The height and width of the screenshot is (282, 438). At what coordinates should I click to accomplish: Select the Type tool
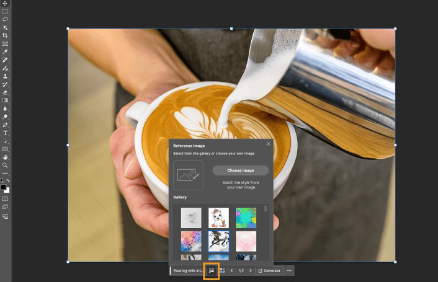pyautogui.click(x=6, y=133)
